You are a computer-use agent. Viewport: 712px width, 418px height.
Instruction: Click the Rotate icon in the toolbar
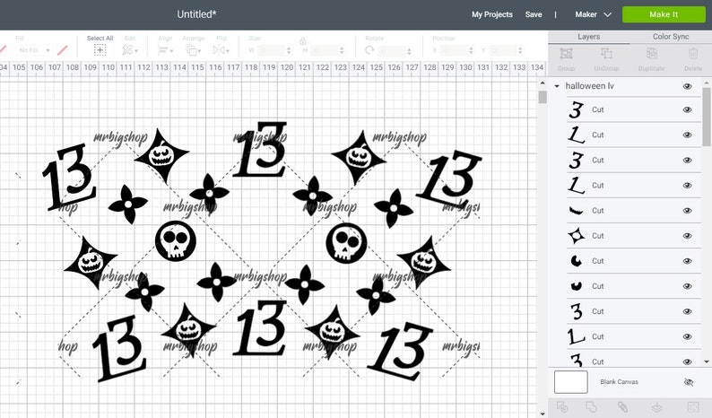(369, 50)
